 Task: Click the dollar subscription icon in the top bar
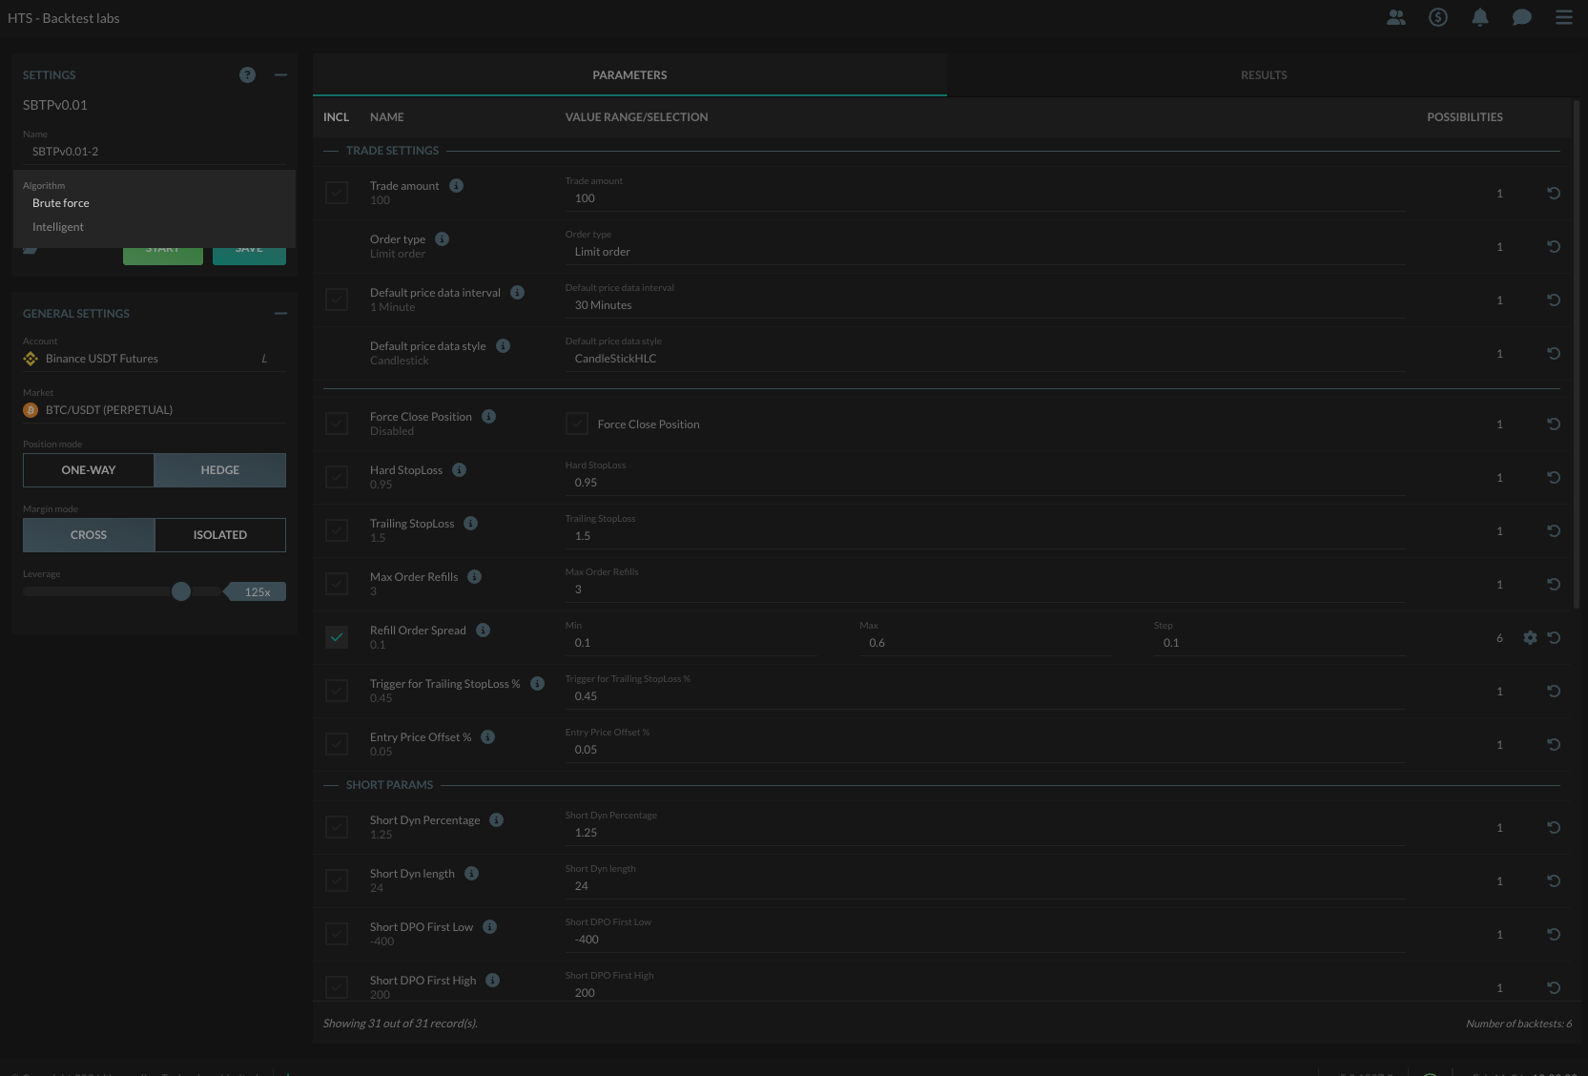click(1438, 17)
